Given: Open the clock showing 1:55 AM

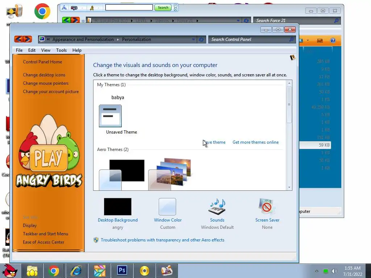Looking at the screenshot, I should pyautogui.click(x=353, y=271).
